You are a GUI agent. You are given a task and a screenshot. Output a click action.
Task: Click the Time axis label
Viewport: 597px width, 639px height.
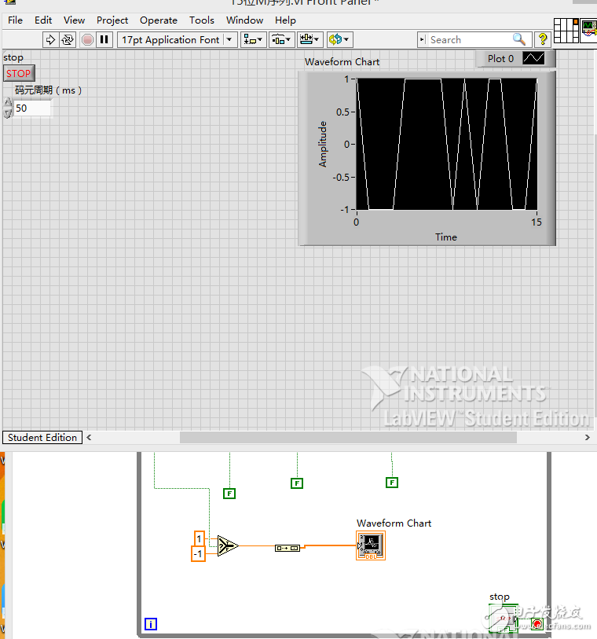[x=446, y=237]
